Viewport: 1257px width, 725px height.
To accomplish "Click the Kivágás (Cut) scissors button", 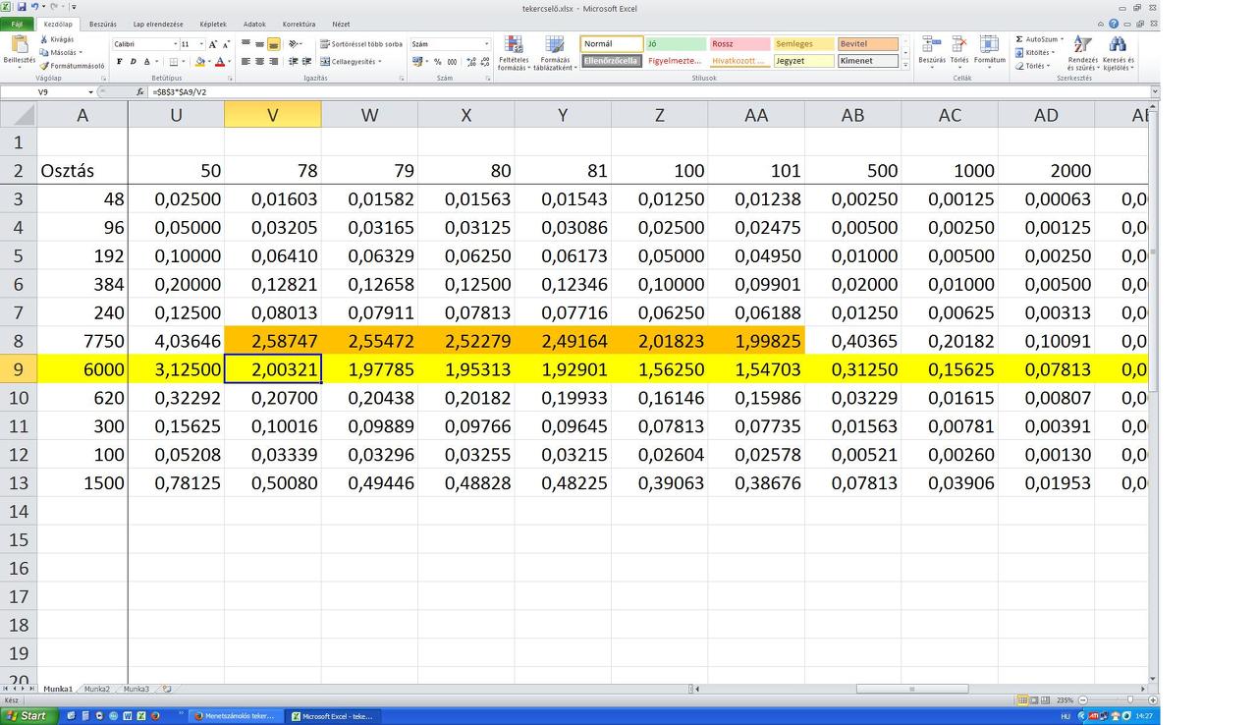I will click(57, 39).
